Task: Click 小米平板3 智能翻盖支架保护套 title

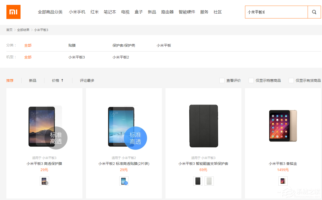Action: click(203, 164)
